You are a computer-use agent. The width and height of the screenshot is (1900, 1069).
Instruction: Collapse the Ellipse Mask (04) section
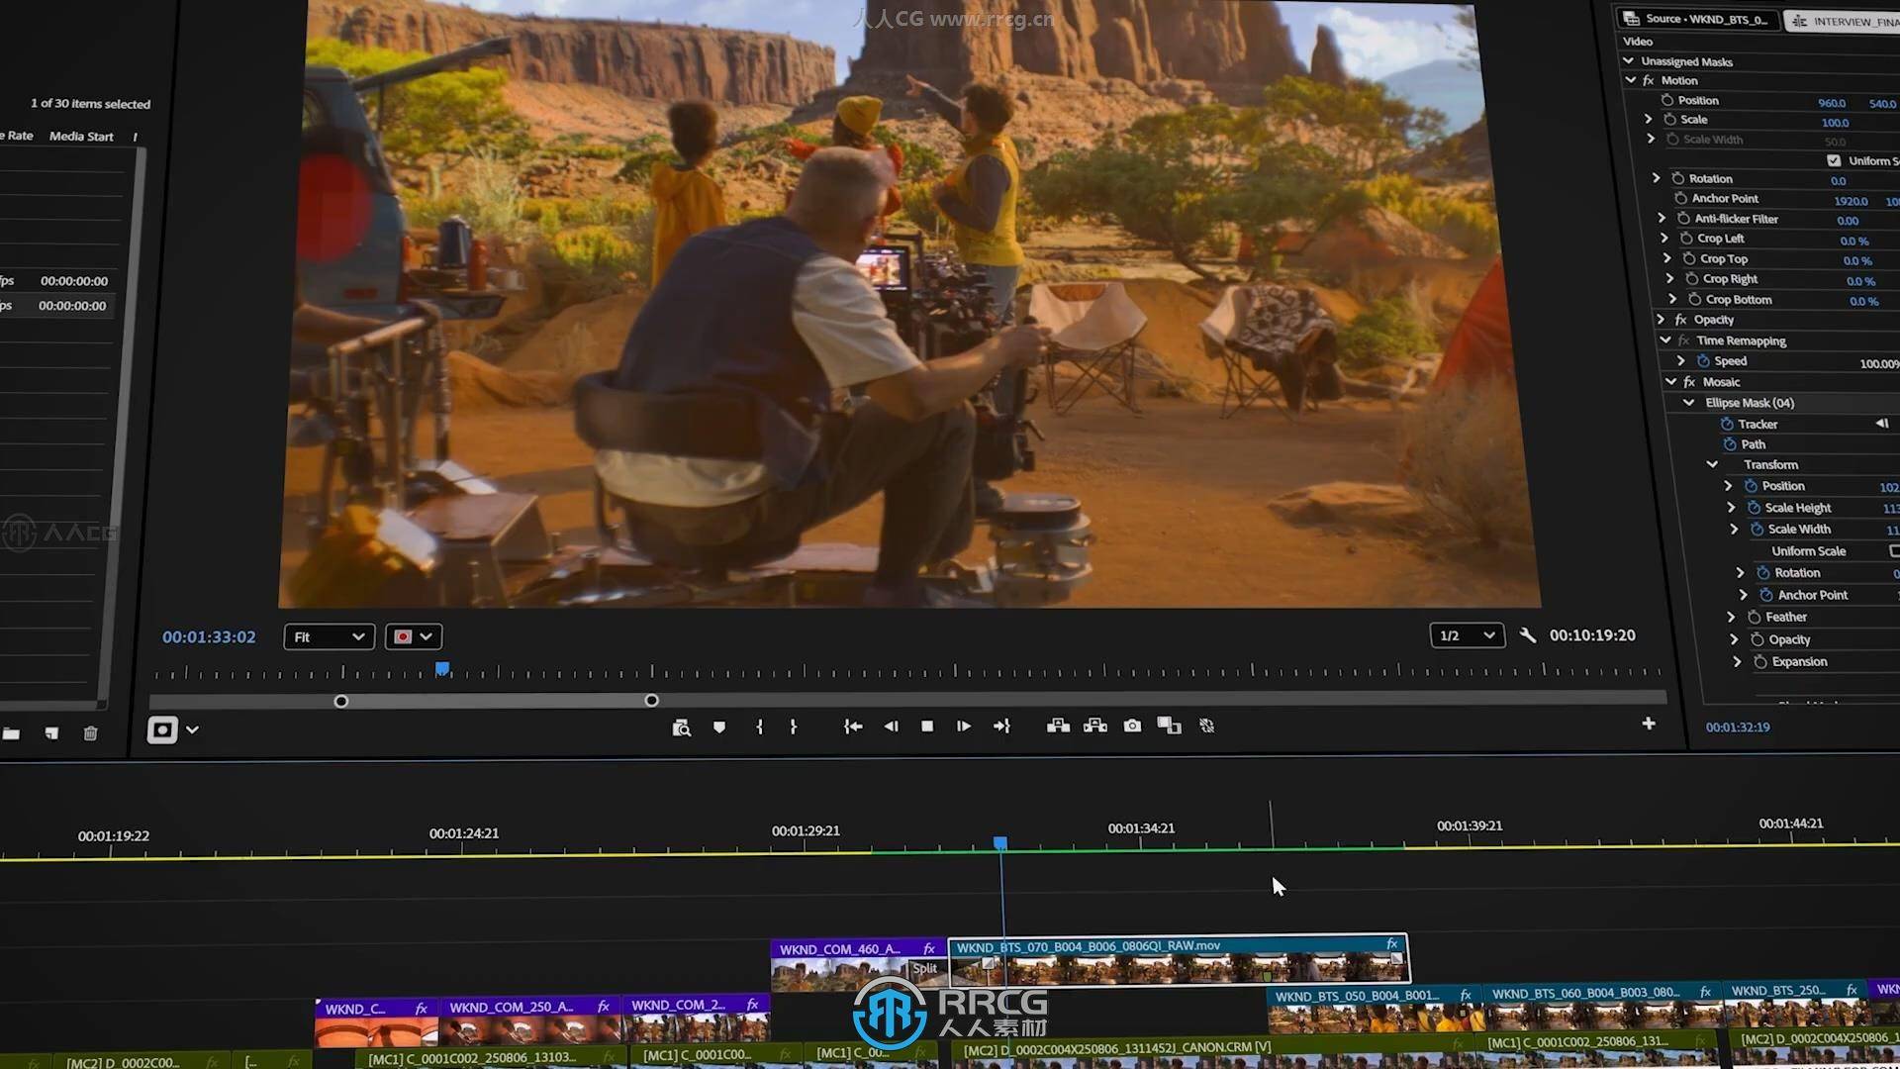pyautogui.click(x=1689, y=403)
